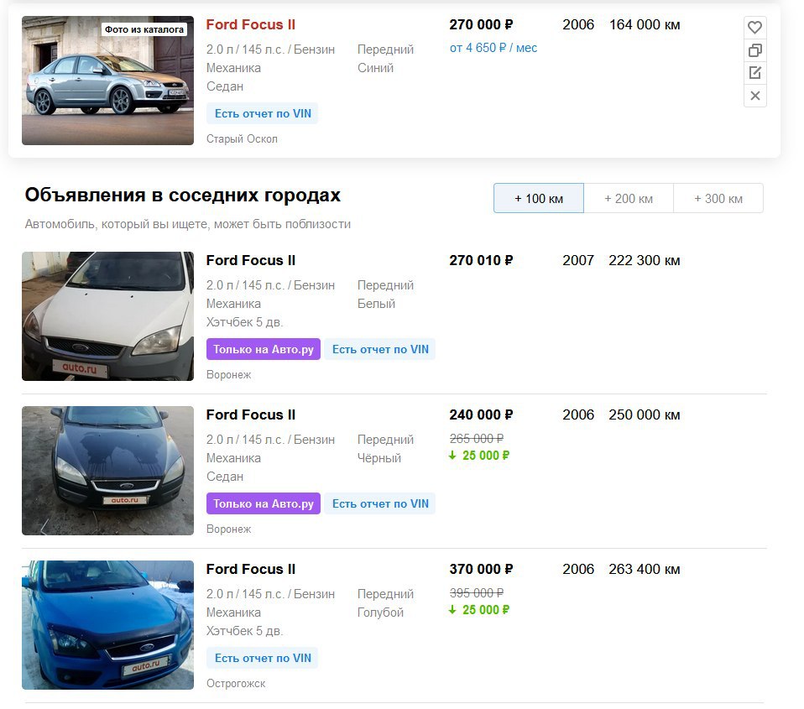This screenshot has height=709, width=804.
Task: Select +100 км radius option
Action: [x=539, y=198]
